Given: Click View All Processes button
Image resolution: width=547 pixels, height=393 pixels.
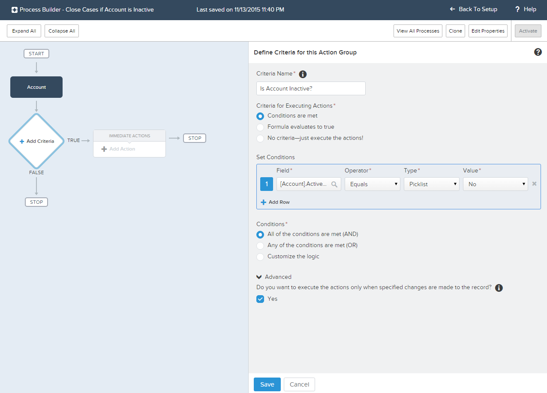Looking at the screenshot, I should [418, 31].
